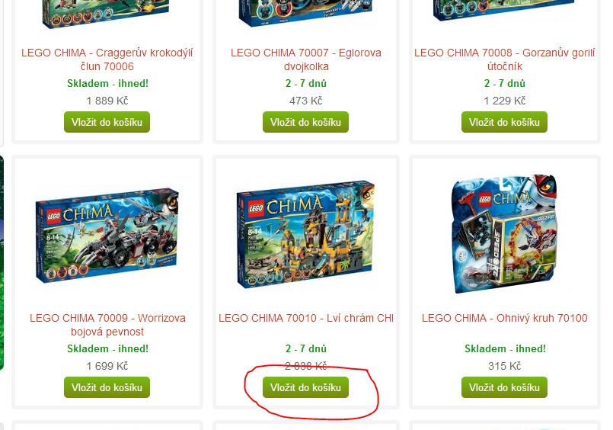The height and width of the screenshot is (430, 613).
Task: Open LEGO CHIMA Ohnivý kruh 70100 link
Action: click(x=504, y=318)
